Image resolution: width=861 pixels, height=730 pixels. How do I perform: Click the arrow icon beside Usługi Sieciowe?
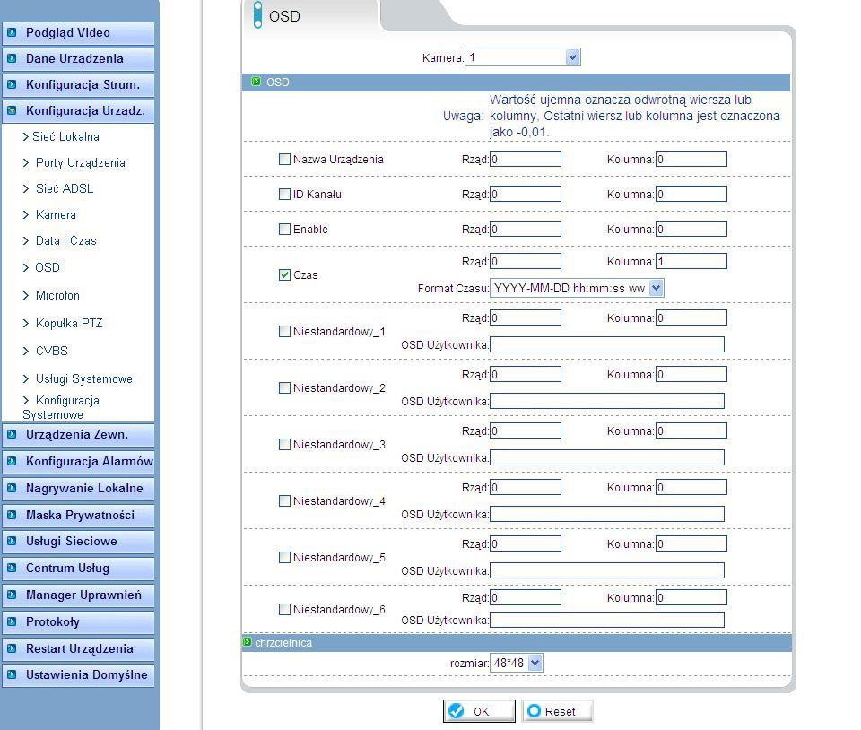pos(12,541)
